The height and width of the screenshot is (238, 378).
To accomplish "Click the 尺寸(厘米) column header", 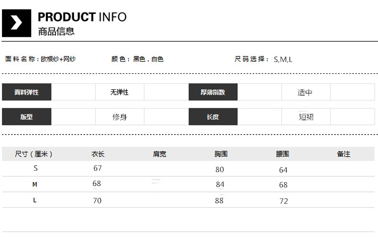I will [x=34, y=154].
